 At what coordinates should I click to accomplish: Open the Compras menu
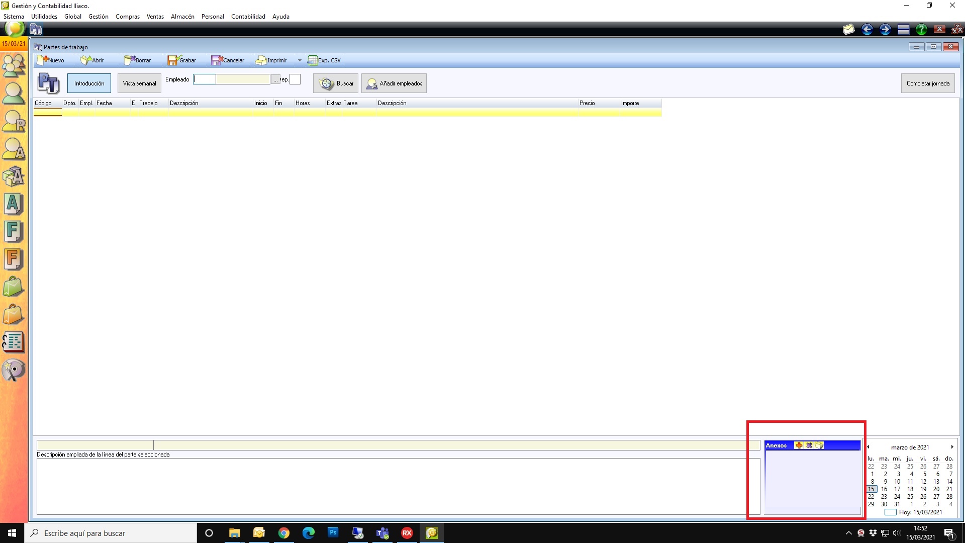coord(128,17)
